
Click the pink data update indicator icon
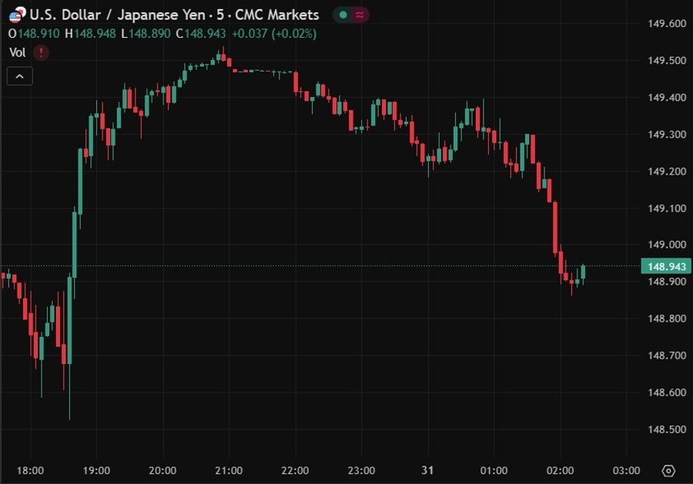(x=360, y=15)
